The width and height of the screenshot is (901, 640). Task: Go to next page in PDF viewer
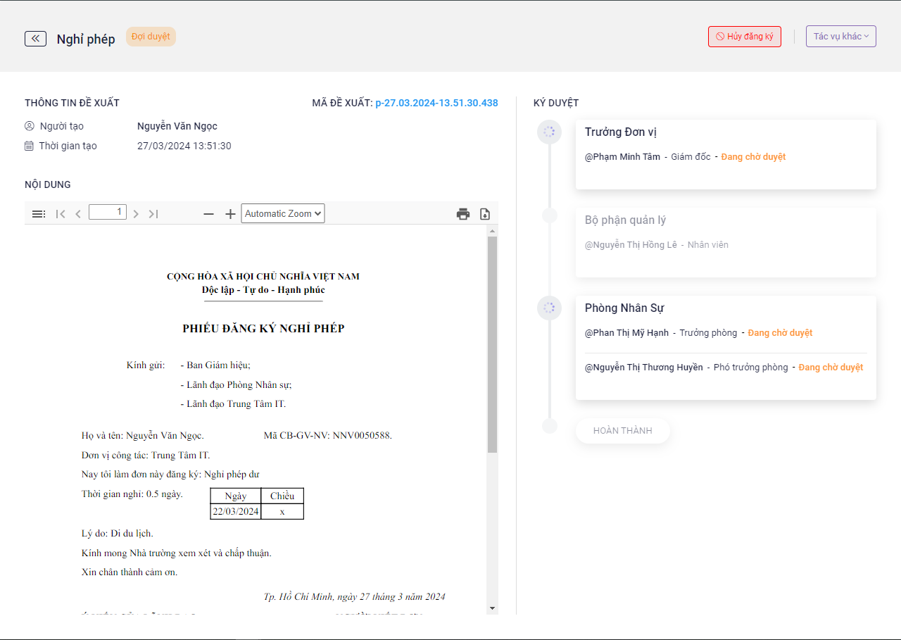point(136,214)
